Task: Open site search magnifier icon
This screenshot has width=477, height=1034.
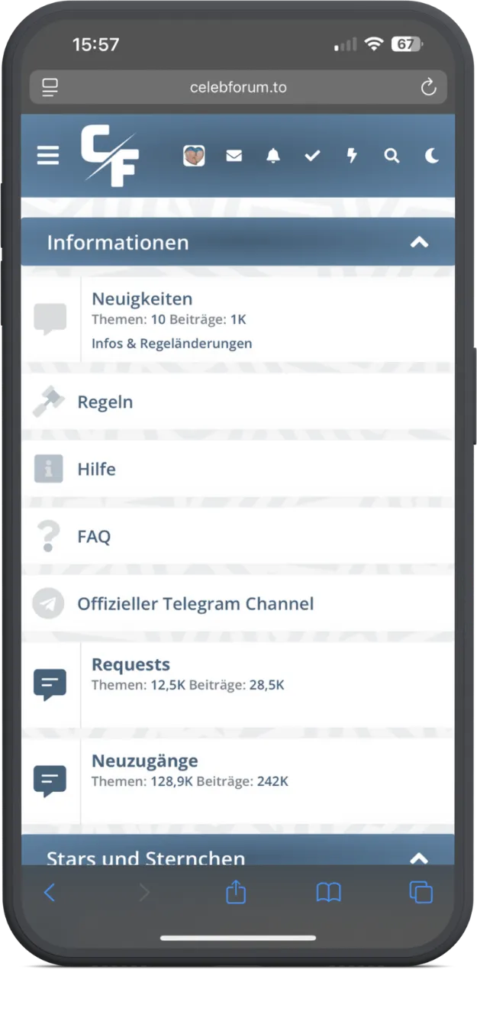Action: click(392, 156)
